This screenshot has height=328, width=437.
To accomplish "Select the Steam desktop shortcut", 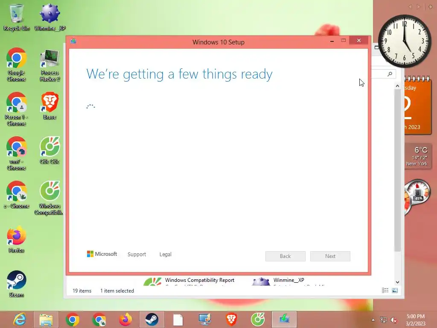I will [17, 284].
